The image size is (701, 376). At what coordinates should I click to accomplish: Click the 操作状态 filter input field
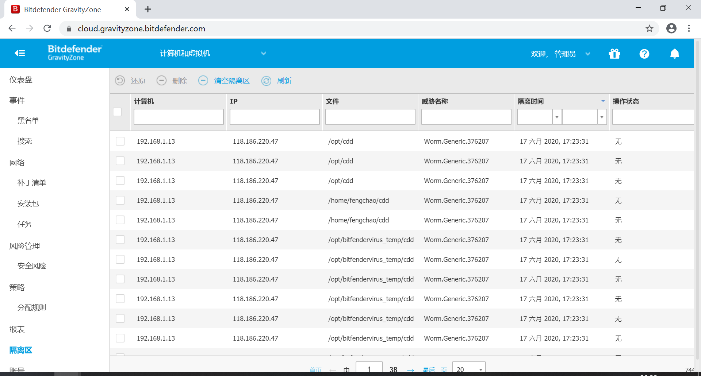pos(653,117)
